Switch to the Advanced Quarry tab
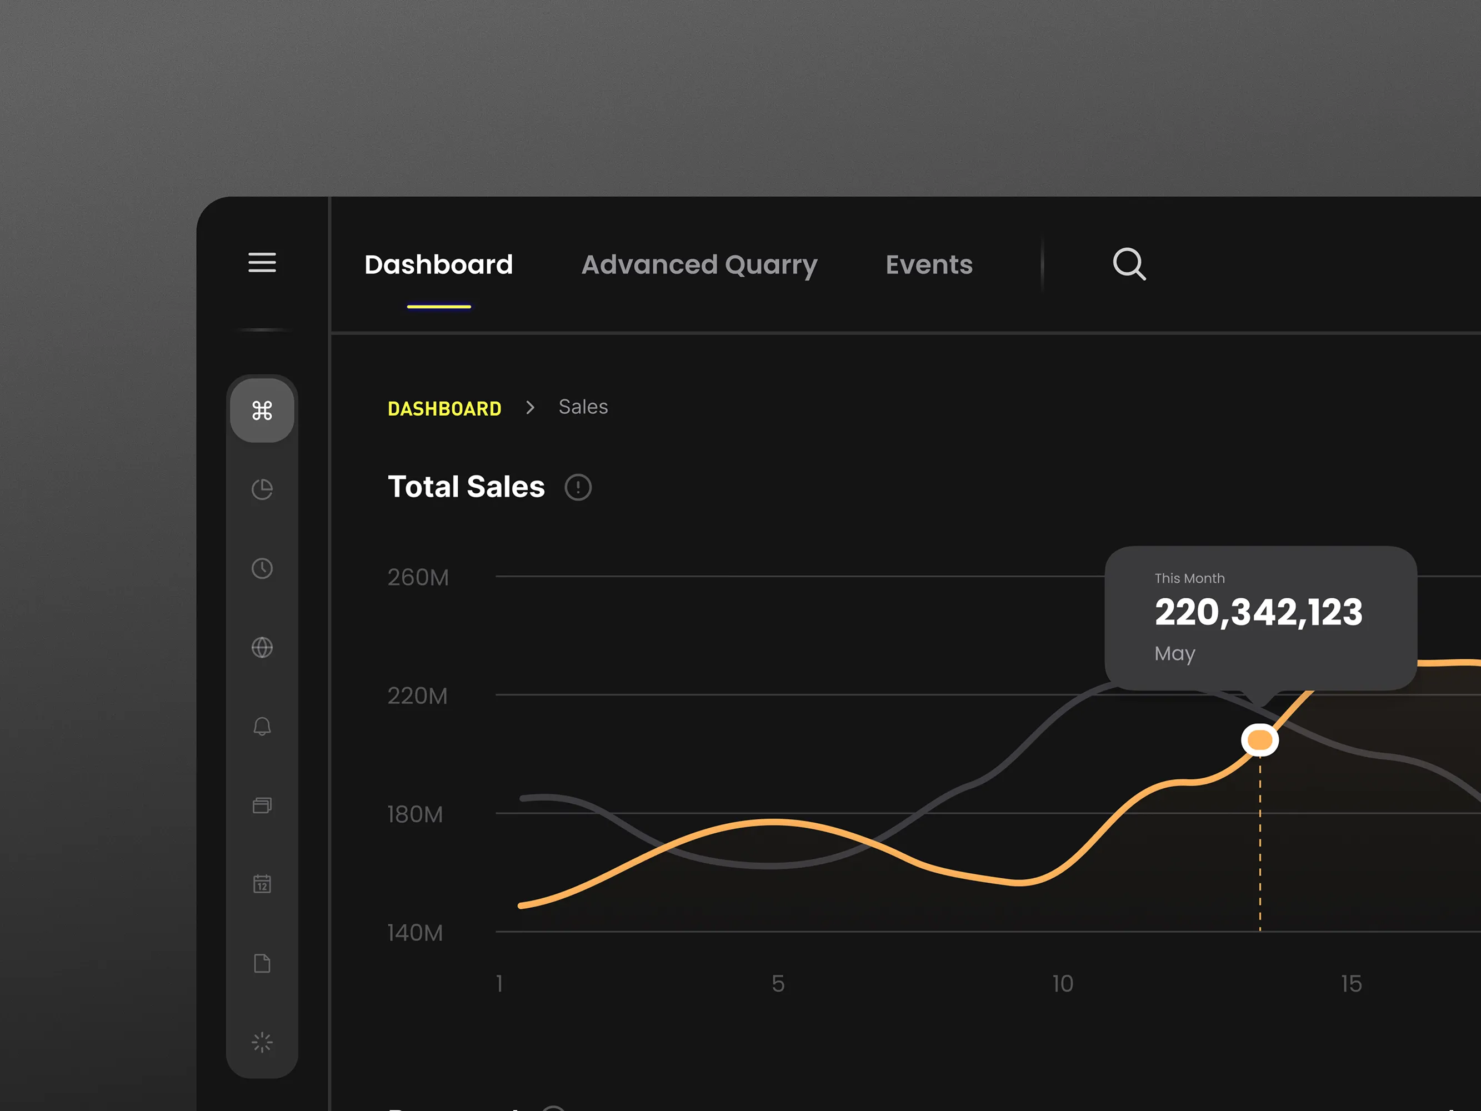Screen dimensions: 1481x1111 699,264
